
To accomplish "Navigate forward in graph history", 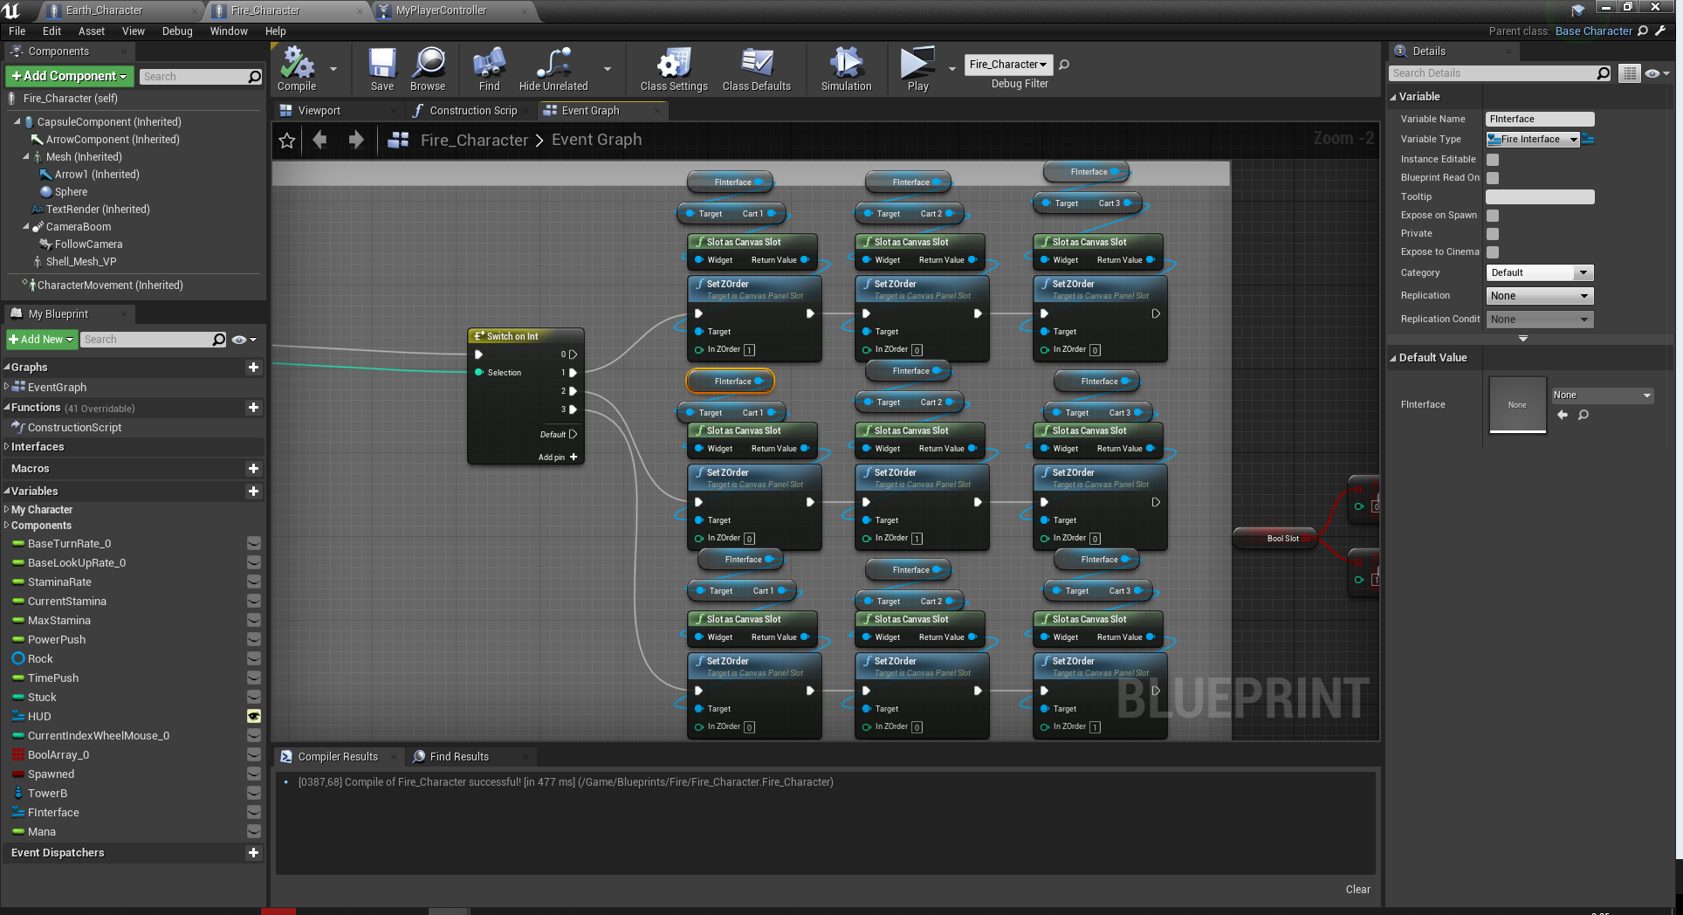I will pyautogui.click(x=356, y=140).
